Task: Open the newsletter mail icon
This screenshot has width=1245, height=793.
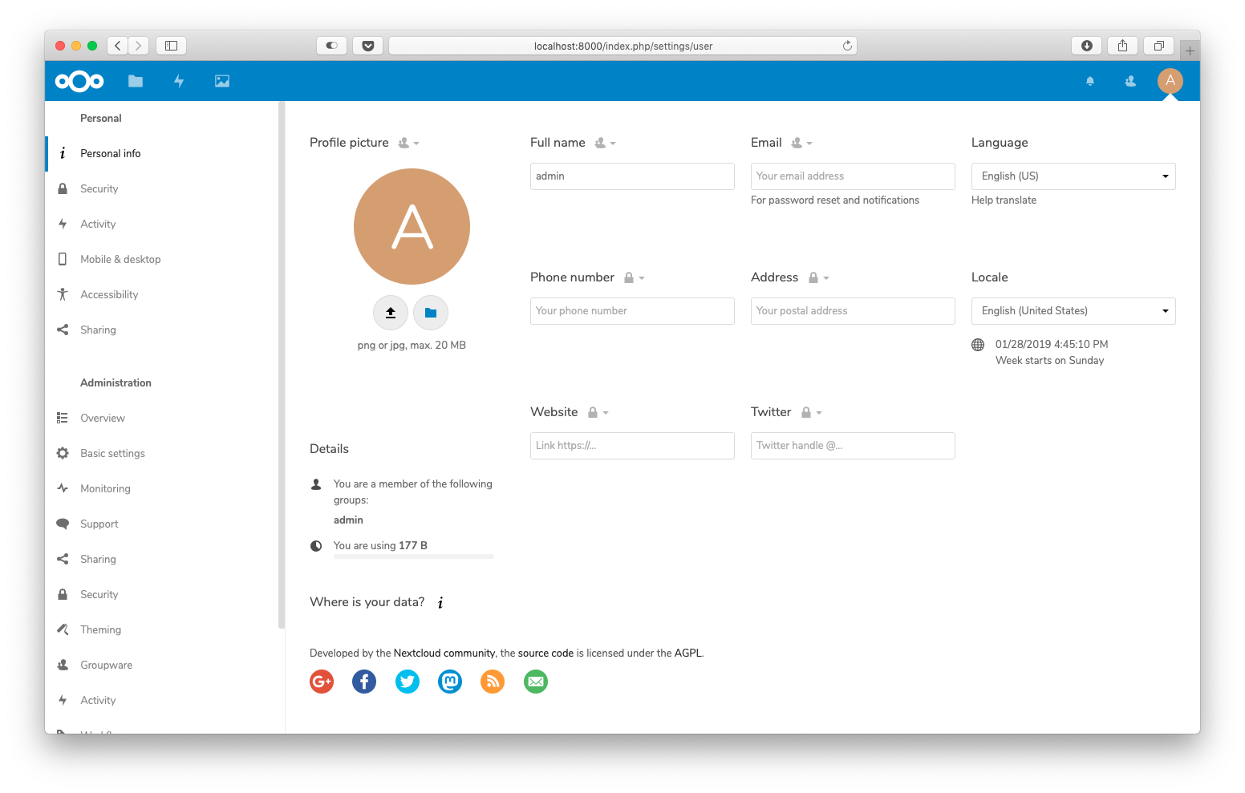Action: click(x=536, y=682)
